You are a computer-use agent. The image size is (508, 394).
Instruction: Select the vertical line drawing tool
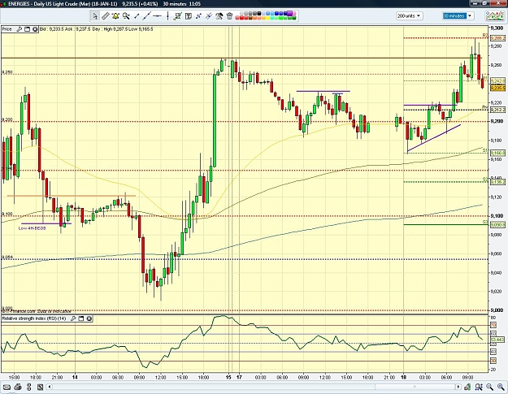(x=167, y=16)
